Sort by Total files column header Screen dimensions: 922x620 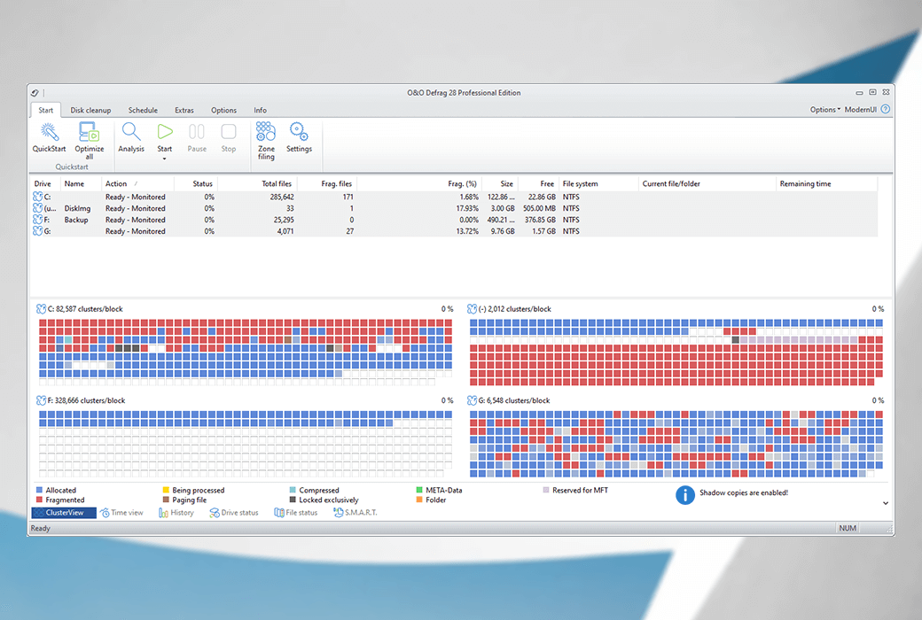click(256, 184)
